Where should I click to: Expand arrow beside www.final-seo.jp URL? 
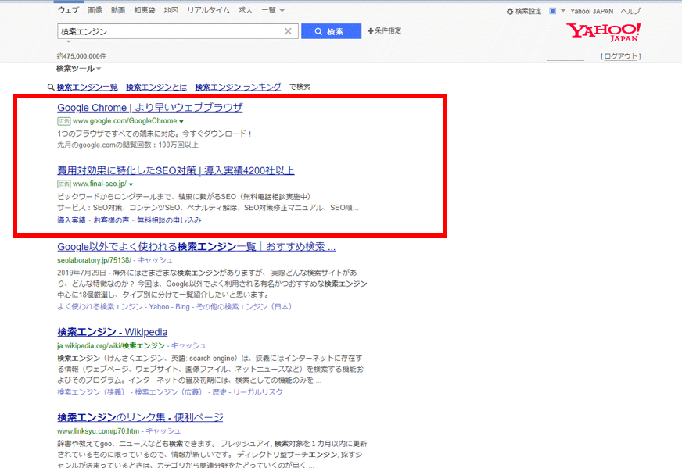click(131, 184)
